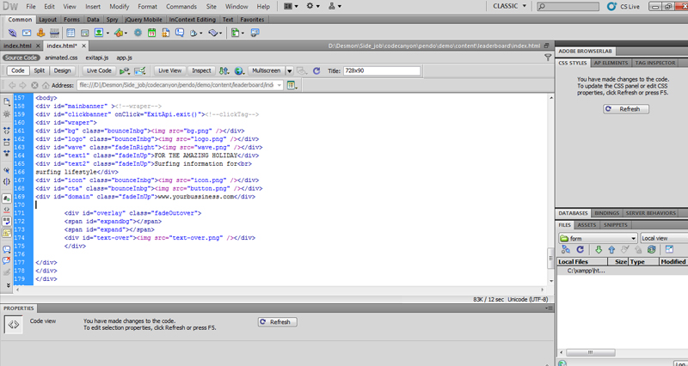
Task: Click the Named Anchor insert icon
Action: (x=40, y=33)
